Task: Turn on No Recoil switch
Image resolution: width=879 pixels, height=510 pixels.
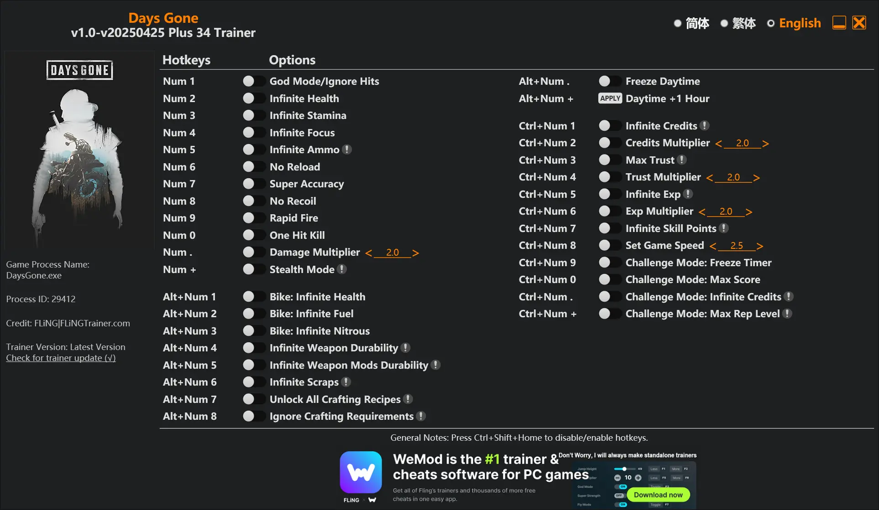Action: pyautogui.click(x=254, y=201)
